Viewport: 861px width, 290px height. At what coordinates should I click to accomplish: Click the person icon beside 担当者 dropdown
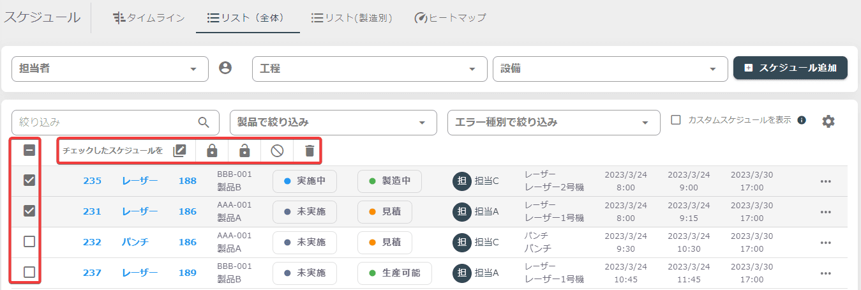225,68
